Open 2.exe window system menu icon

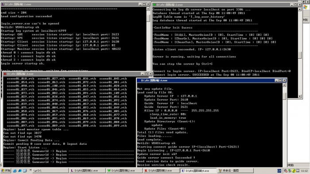(154, 4)
